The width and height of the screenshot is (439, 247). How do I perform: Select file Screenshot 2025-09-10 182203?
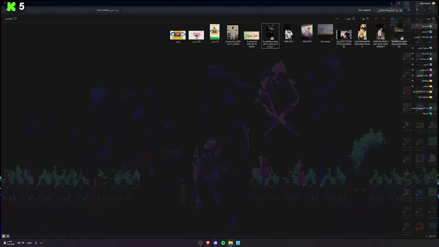click(251, 39)
